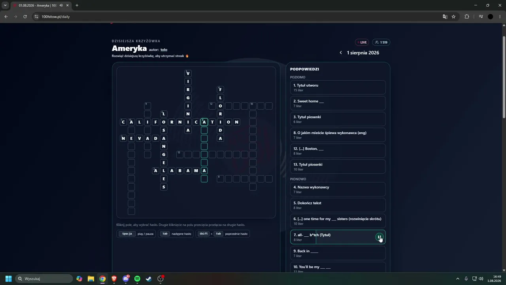Select clue 5. Dokończ tekst
Image resolution: width=506 pixels, height=285 pixels.
point(338,205)
